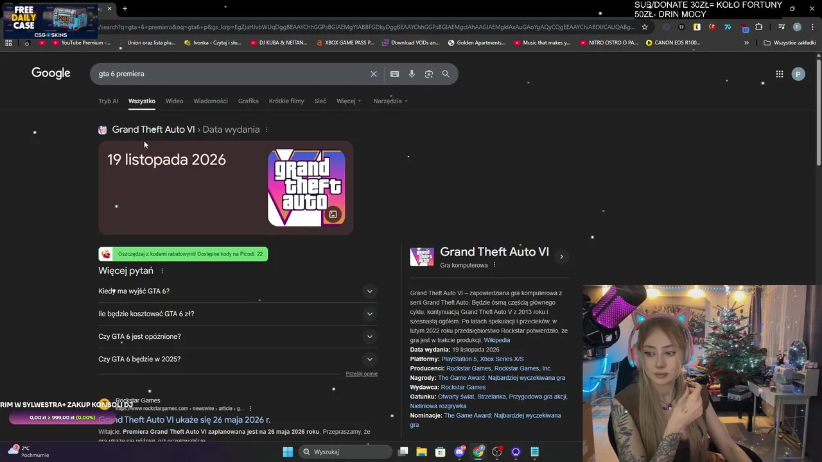Open the Wszystkie zakładki folder

tap(790, 43)
